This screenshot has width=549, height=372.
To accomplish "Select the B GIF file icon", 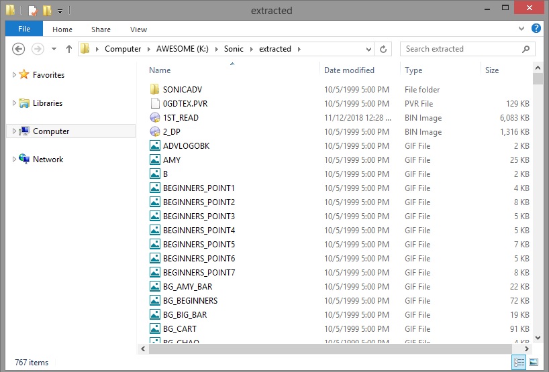I will (x=155, y=174).
